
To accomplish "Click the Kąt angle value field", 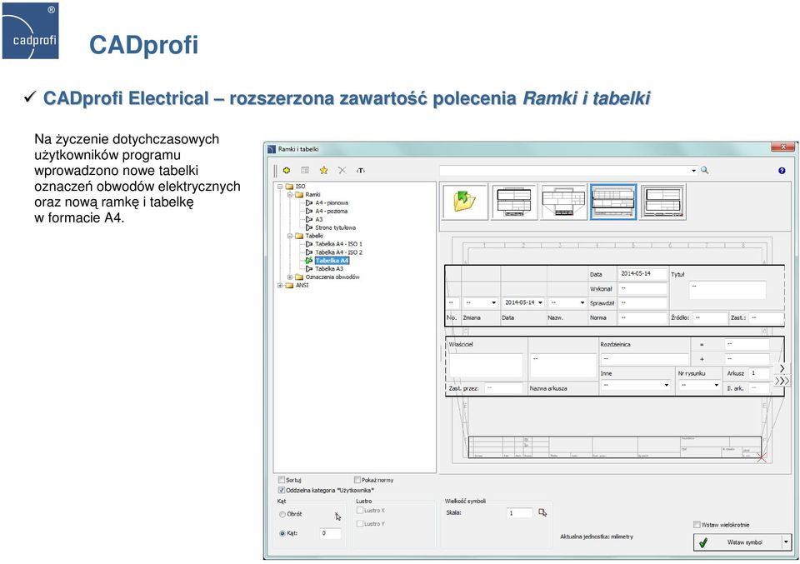I will (x=330, y=533).
